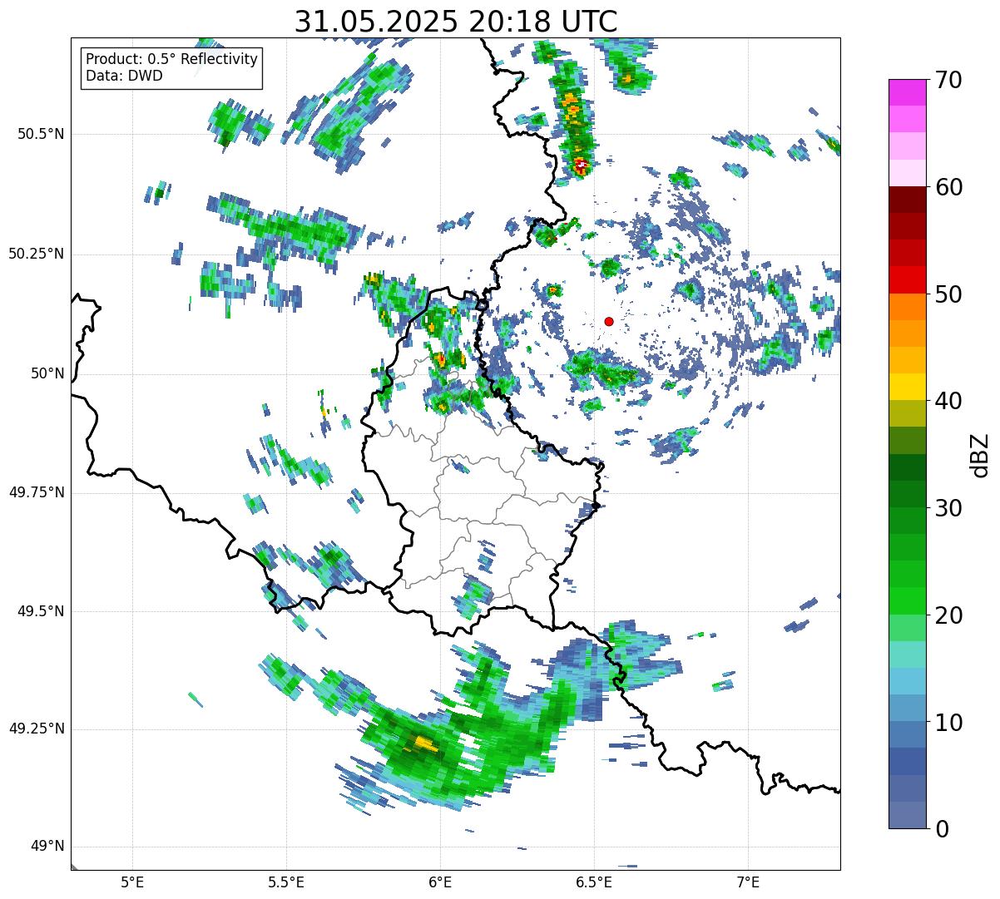
Task: Click the Product: 0.5° Reflectivity label
Action: pos(172,60)
